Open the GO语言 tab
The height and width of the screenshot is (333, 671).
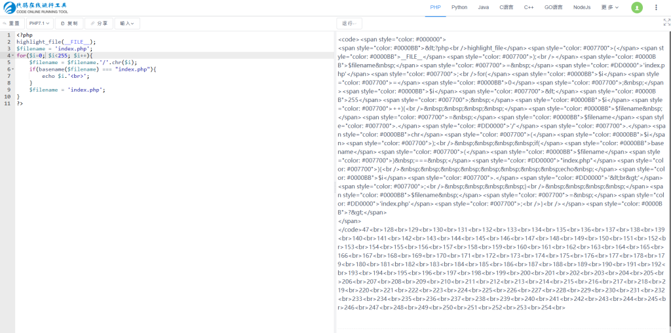pyautogui.click(x=553, y=7)
